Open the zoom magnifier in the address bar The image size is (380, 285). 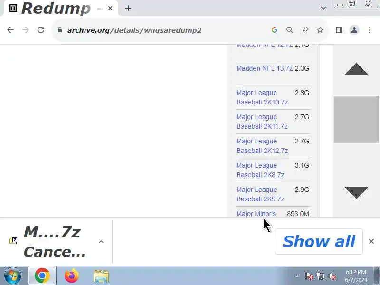click(289, 30)
